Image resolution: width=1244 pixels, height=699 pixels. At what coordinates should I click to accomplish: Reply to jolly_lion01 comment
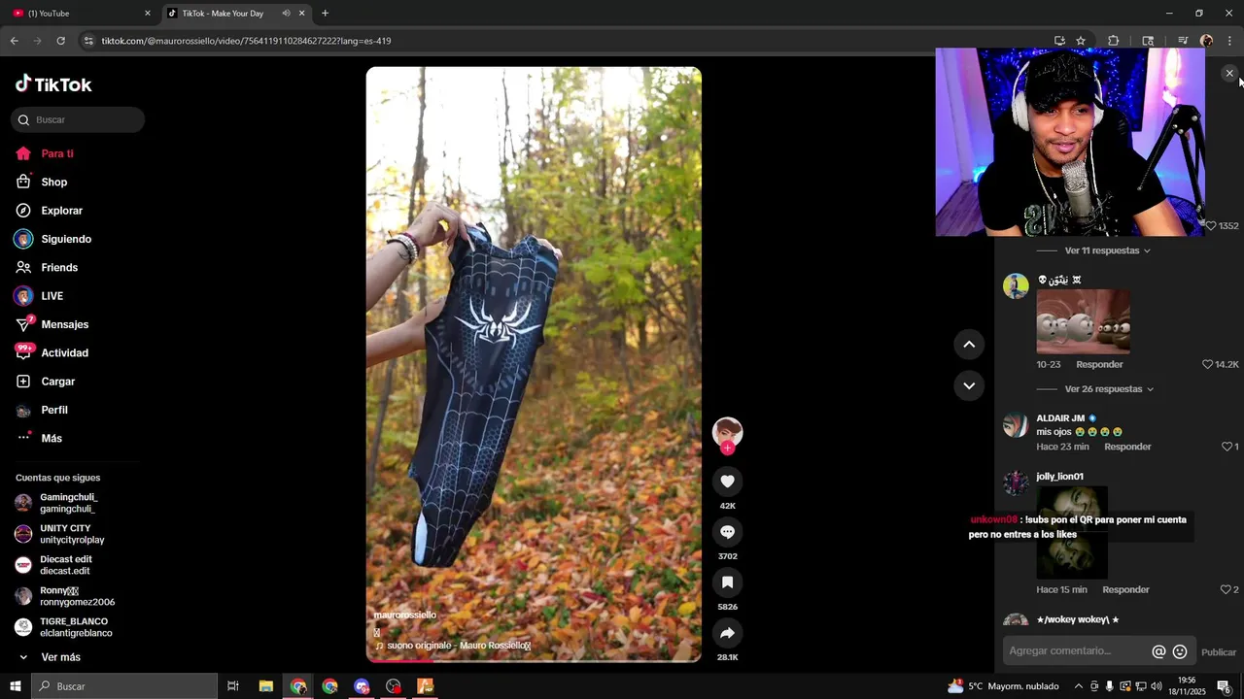[1125, 589]
